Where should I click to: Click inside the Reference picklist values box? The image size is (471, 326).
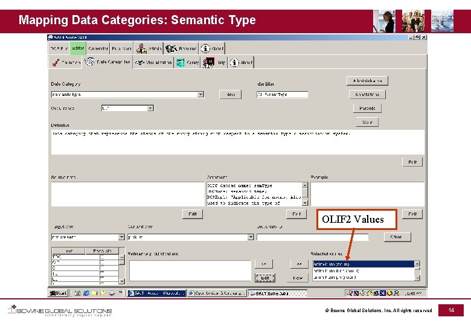(190, 271)
